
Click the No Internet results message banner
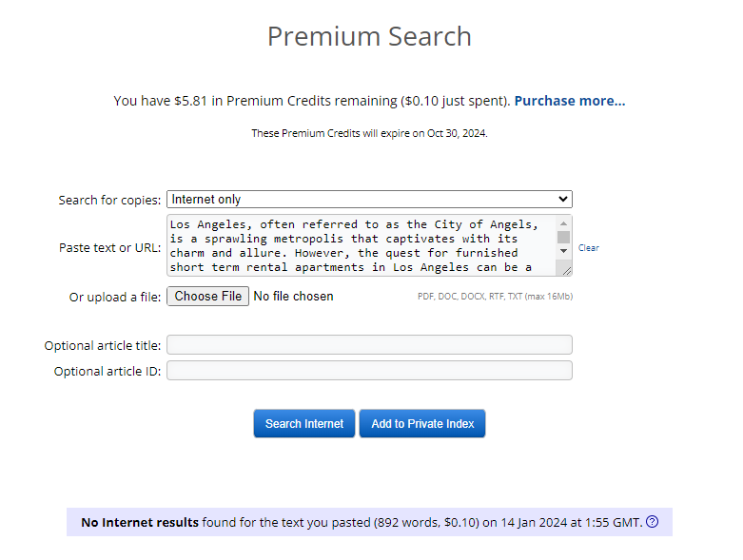[x=369, y=522]
